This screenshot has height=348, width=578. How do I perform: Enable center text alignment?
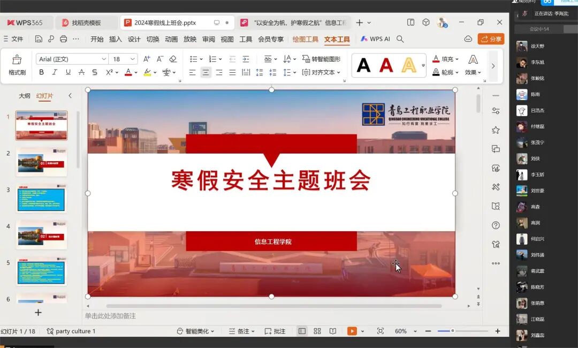pyautogui.click(x=206, y=72)
